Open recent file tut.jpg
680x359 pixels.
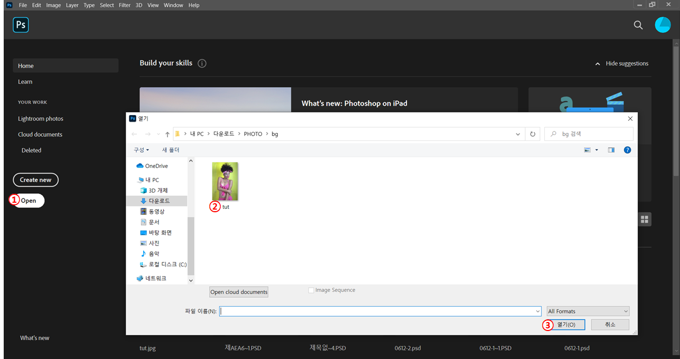coord(147,348)
